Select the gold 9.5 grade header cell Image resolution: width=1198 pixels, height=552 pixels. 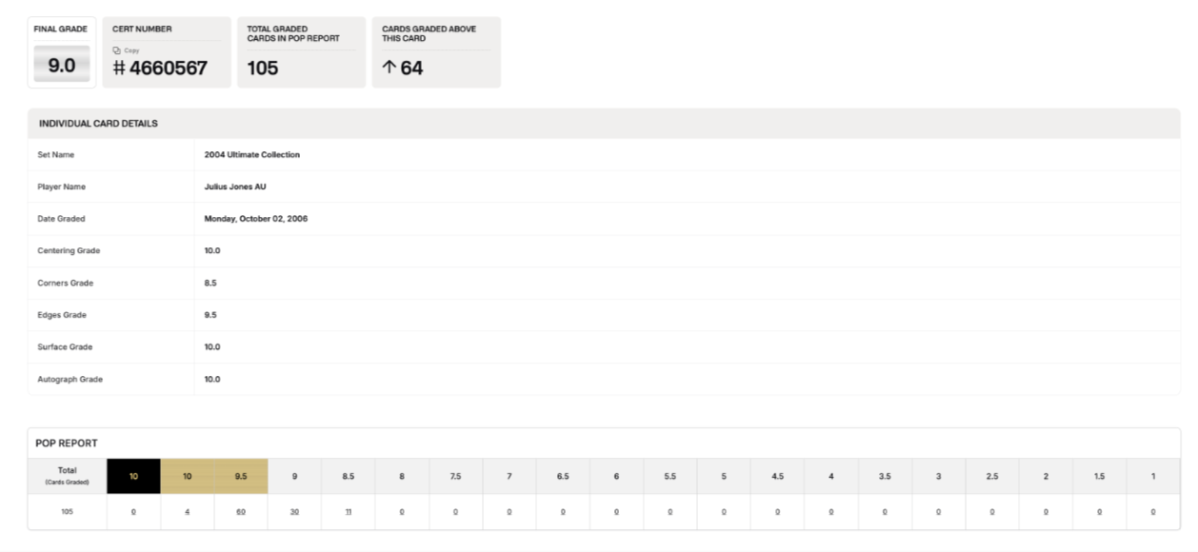[241, 476]
